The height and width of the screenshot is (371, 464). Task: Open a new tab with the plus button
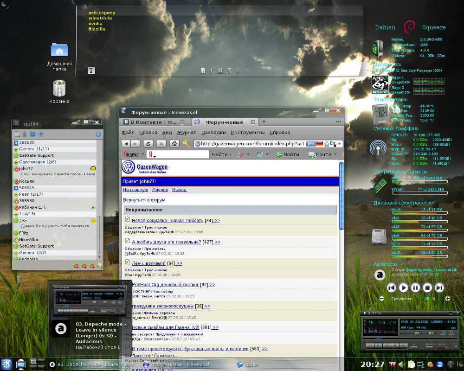264,122
